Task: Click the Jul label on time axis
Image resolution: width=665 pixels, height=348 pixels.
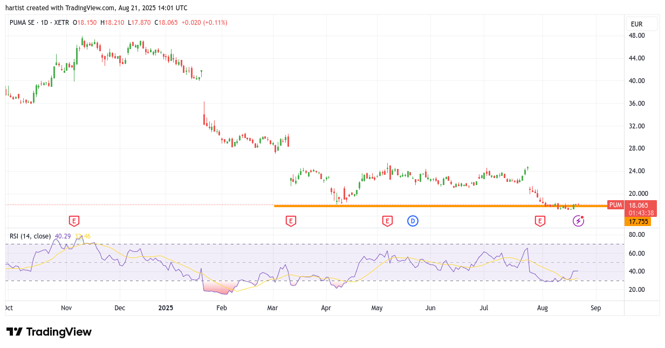Action: [484, 308]
